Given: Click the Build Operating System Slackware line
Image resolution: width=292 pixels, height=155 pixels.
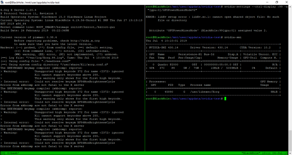Looking at the screenshot, I should tap(53, 17).
